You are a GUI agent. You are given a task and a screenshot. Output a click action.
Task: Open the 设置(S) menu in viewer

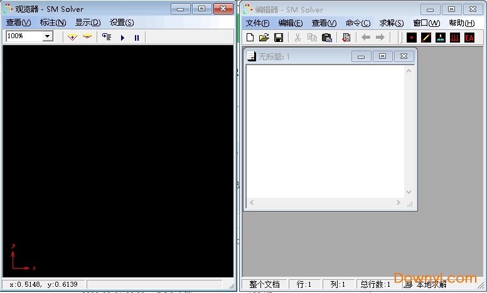[x=122, y=23]
